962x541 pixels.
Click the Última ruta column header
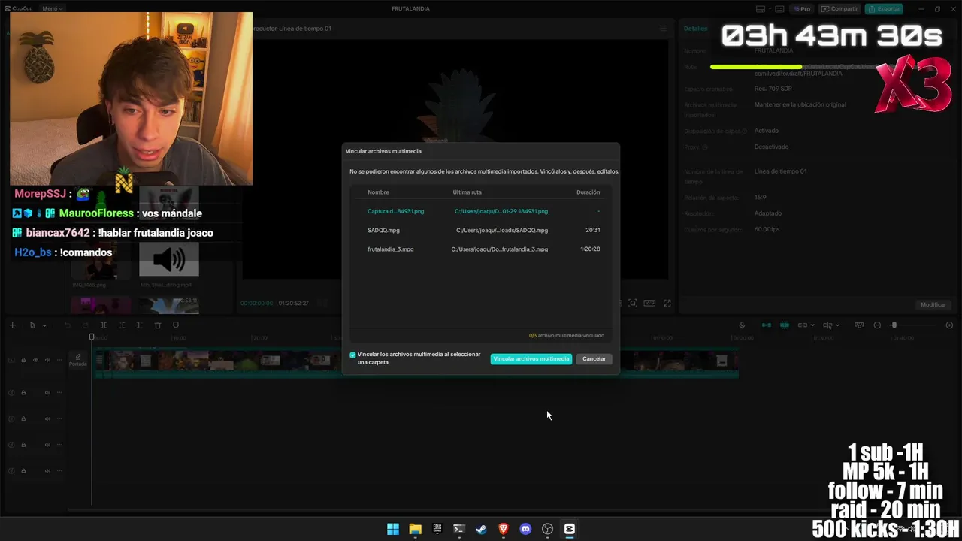tap(467, 192)
